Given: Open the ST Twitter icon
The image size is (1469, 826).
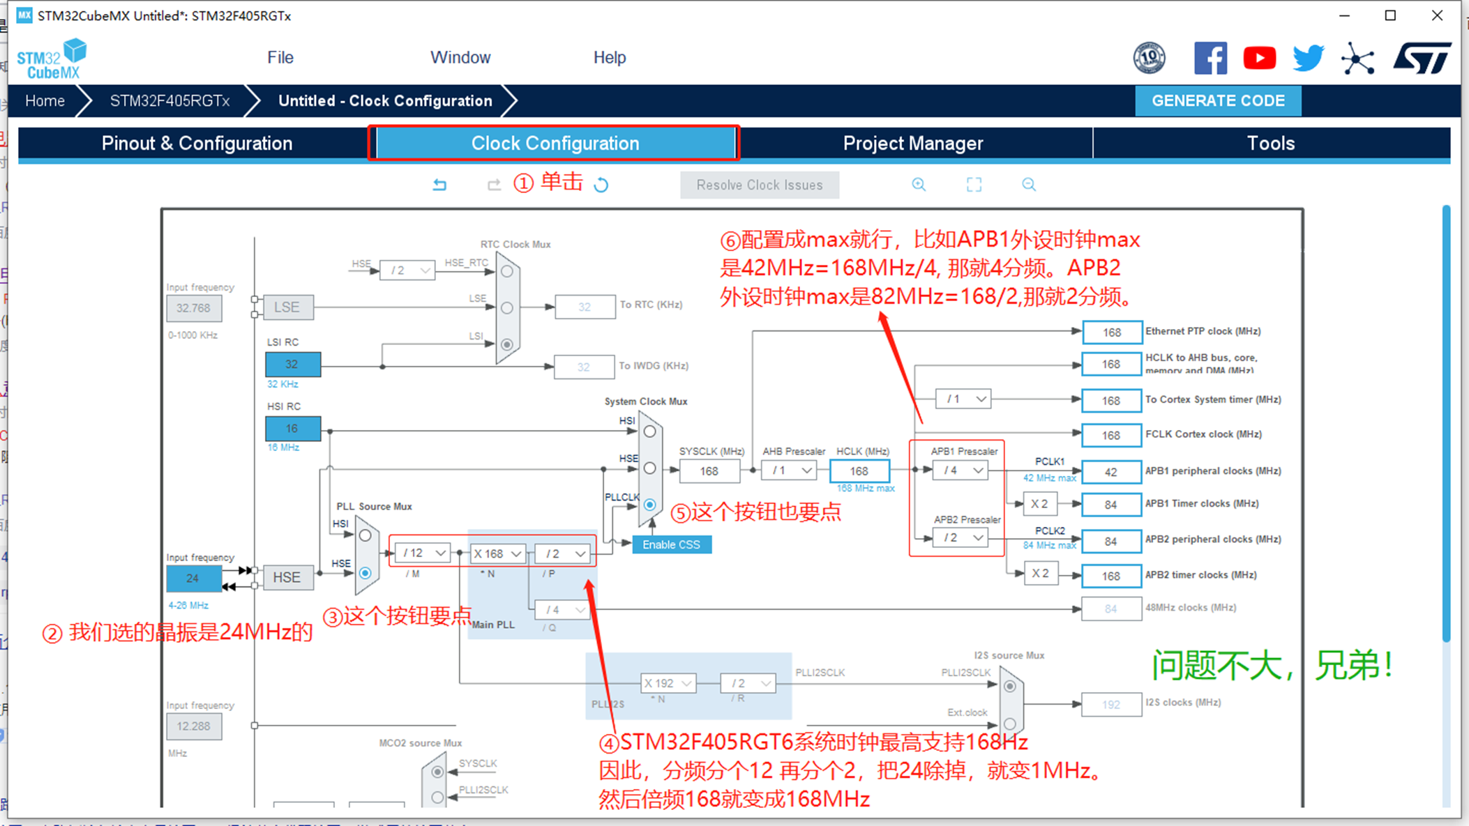Looking at the screenshot, I should 1308,58.
